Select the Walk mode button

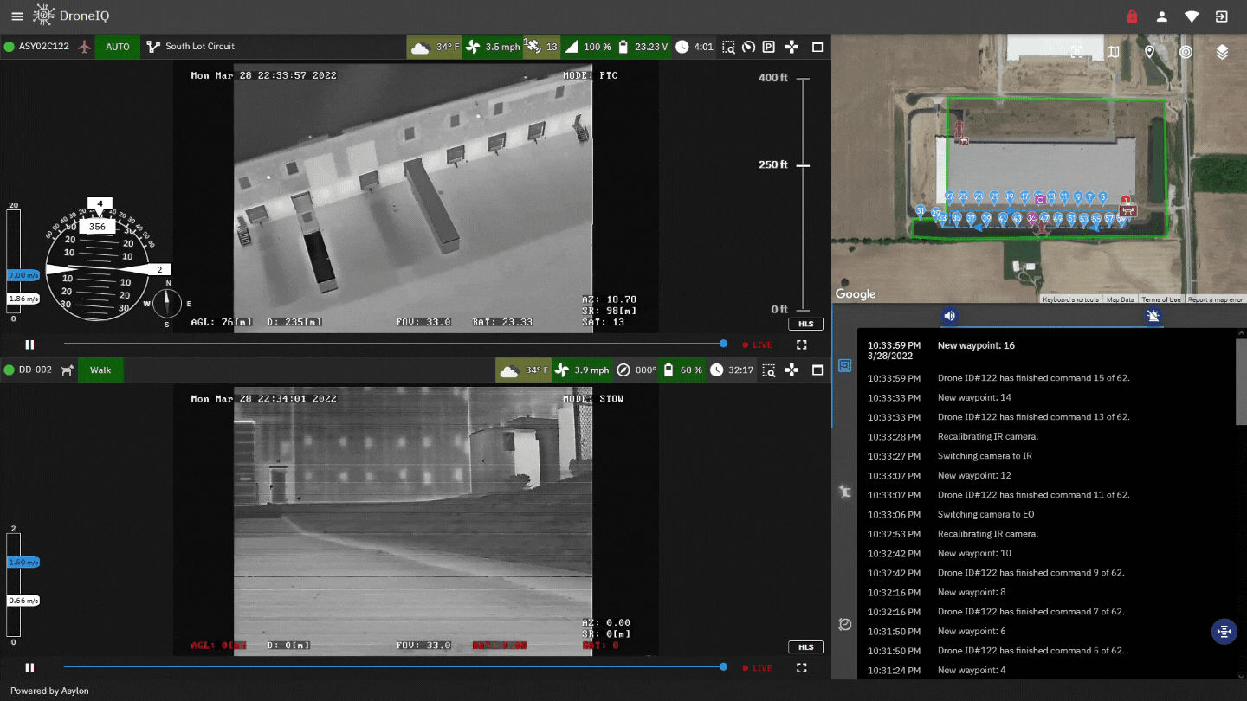pos(100,370)
